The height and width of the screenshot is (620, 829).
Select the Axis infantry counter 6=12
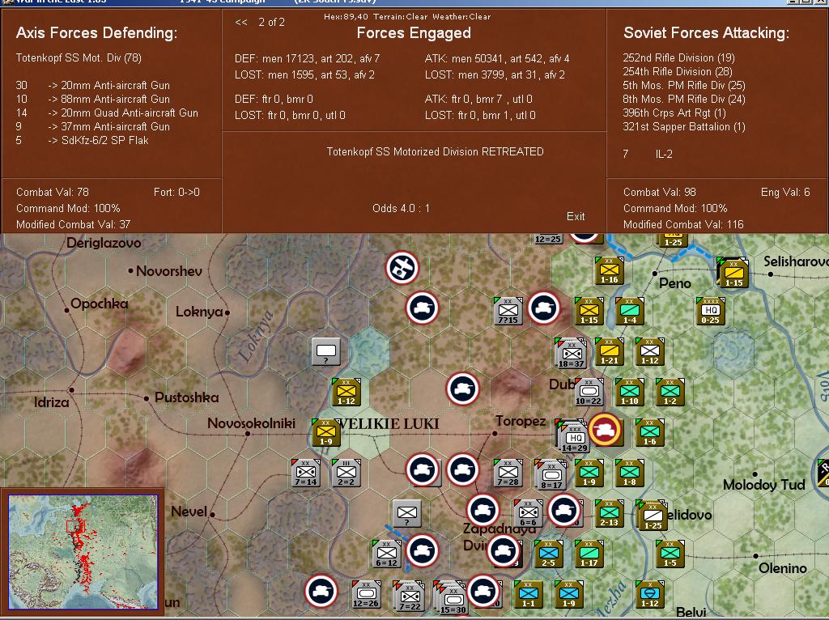pos(386,554)
